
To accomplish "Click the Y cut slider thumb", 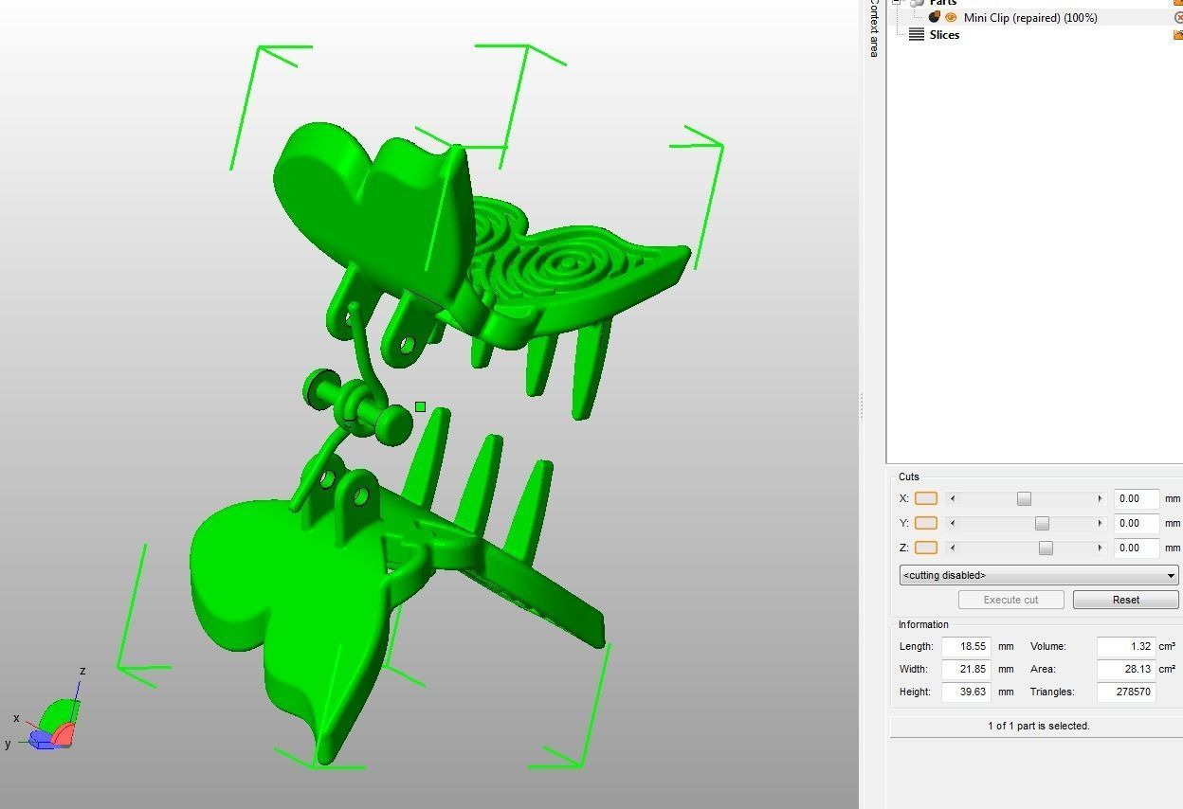I will pyautogui.click(x=1042, y=523).
